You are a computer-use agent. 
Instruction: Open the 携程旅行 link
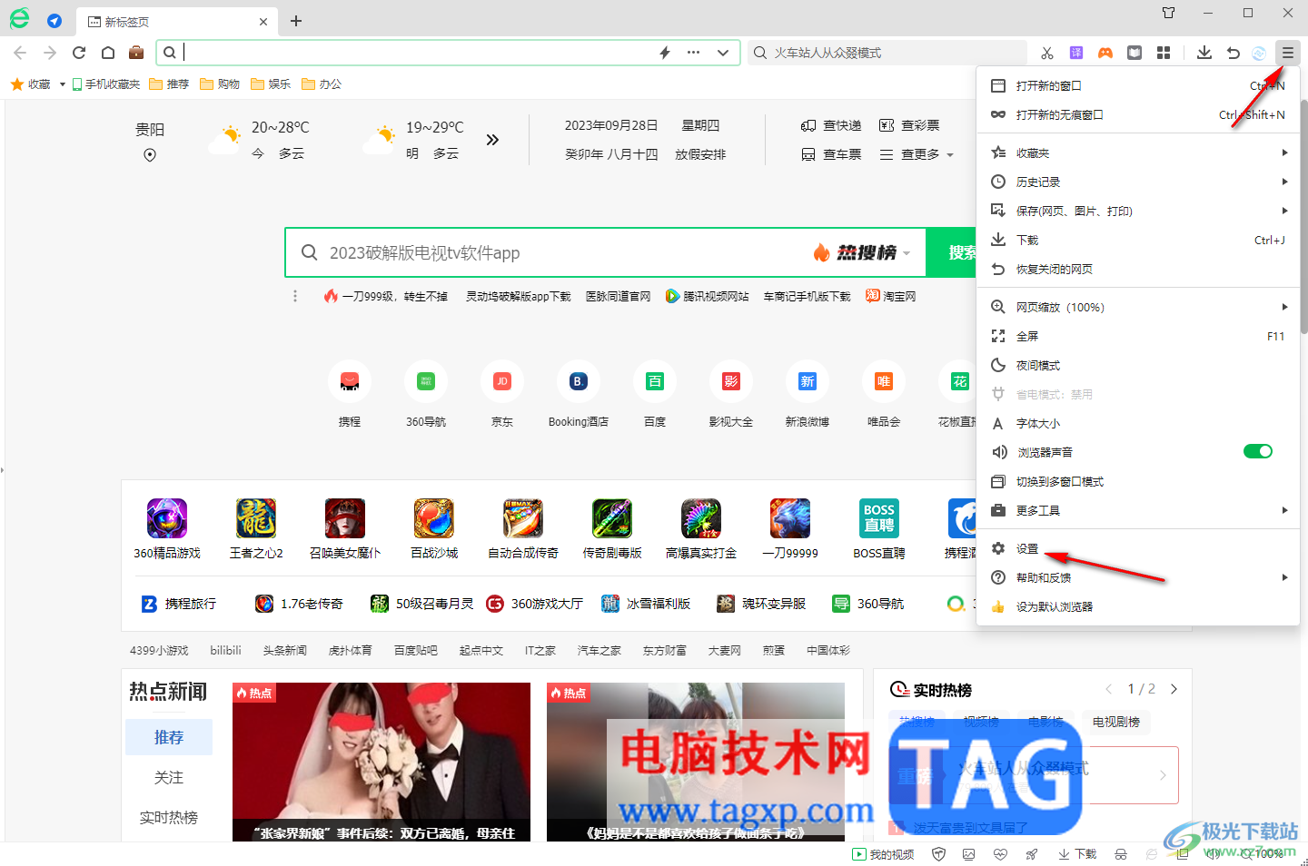(x=179, y=604)
